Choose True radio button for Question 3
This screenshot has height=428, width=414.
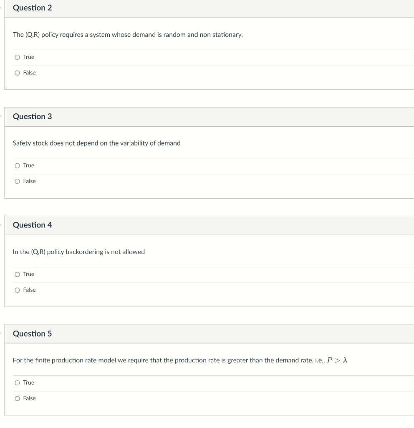pos(17,166)
